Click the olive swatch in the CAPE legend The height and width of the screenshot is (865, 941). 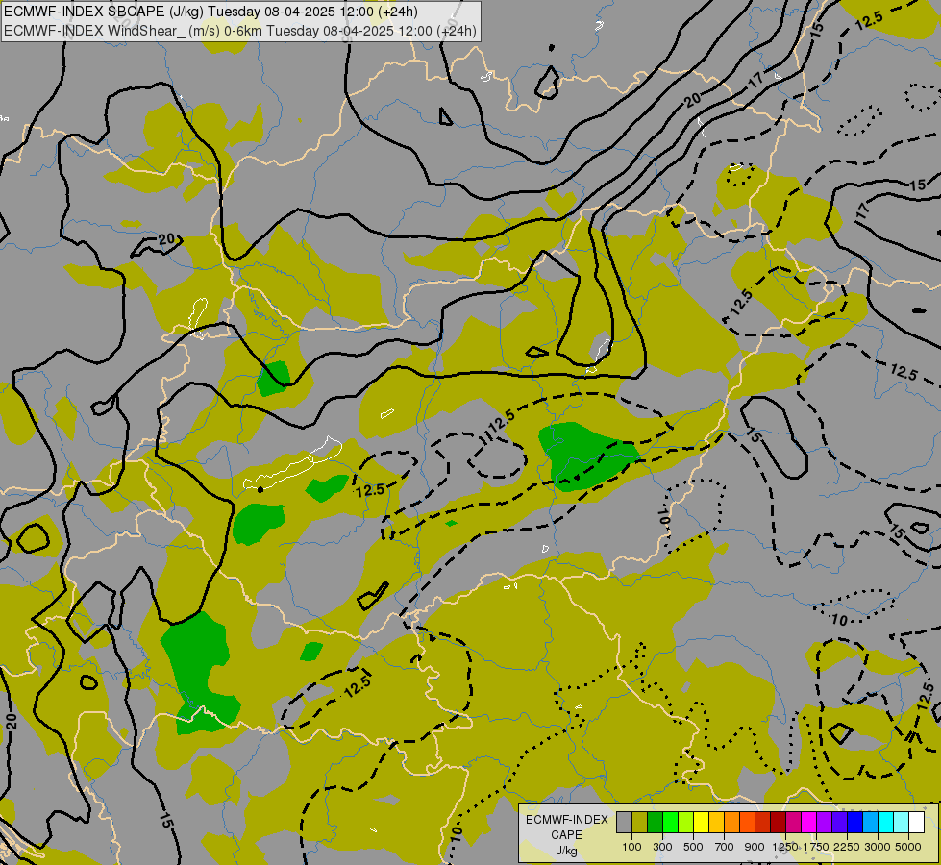[640, 822]
